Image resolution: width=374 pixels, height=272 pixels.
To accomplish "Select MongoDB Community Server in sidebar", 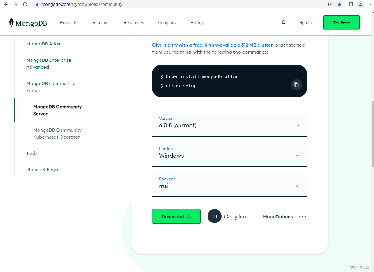I will pyautogui.click(x=57, y=110).
